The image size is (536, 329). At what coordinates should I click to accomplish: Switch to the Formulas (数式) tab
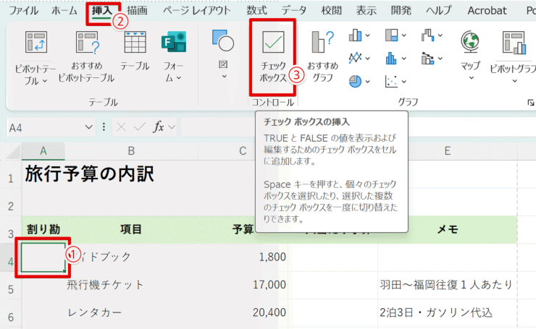[256, 11]
